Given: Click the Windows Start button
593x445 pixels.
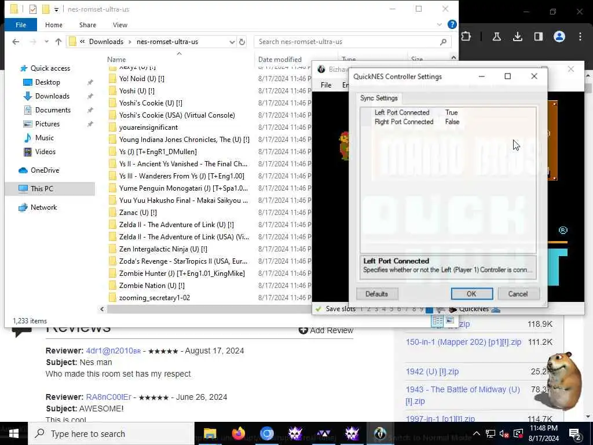Looking at the screenshot, I should [14, 433].
